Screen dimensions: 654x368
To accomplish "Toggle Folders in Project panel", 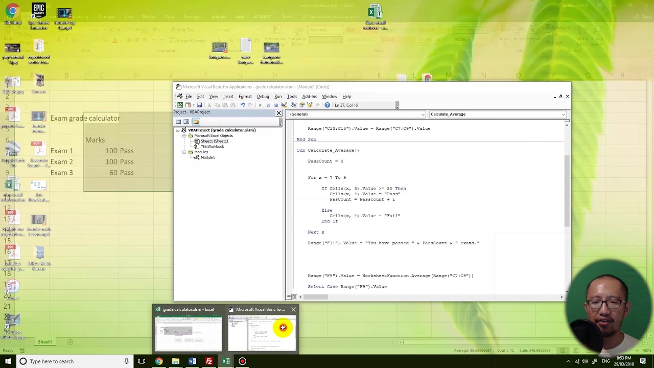I will [196, 122].
